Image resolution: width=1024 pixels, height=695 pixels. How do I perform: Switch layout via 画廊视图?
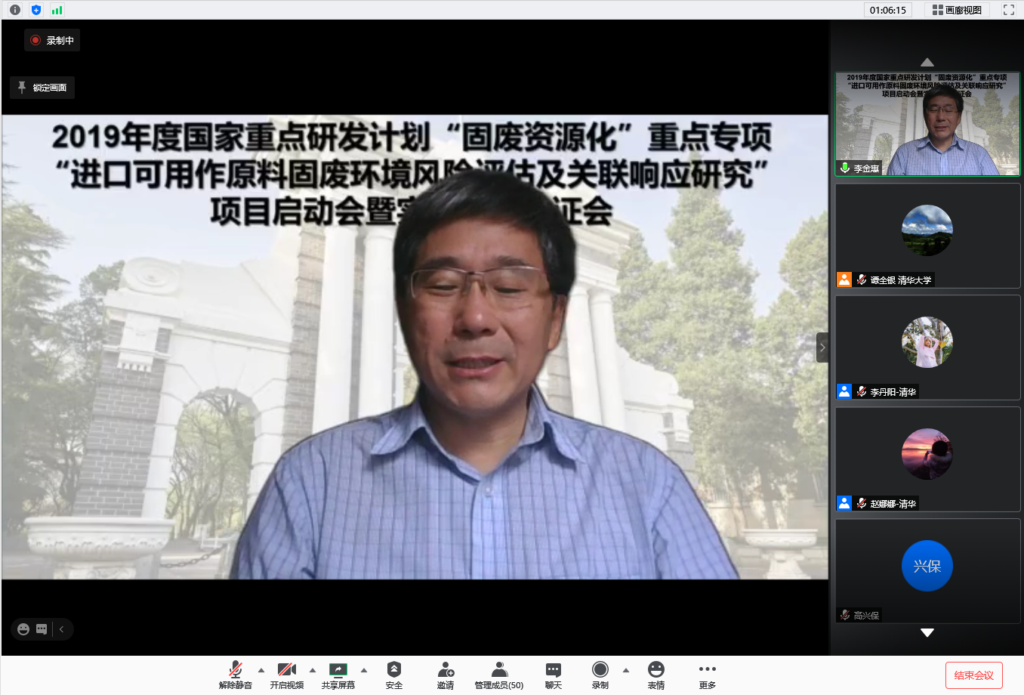pyautogui.click(x=957, y=10)
